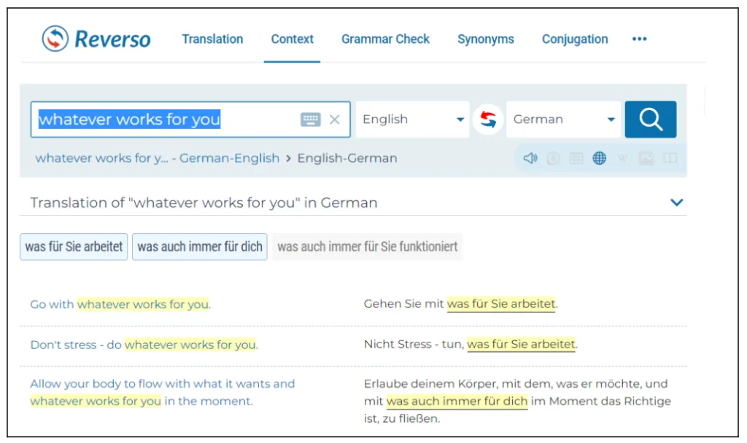Click the Reverso wordmark text
Screen dimensions: 747x443
tap(112, 39)
